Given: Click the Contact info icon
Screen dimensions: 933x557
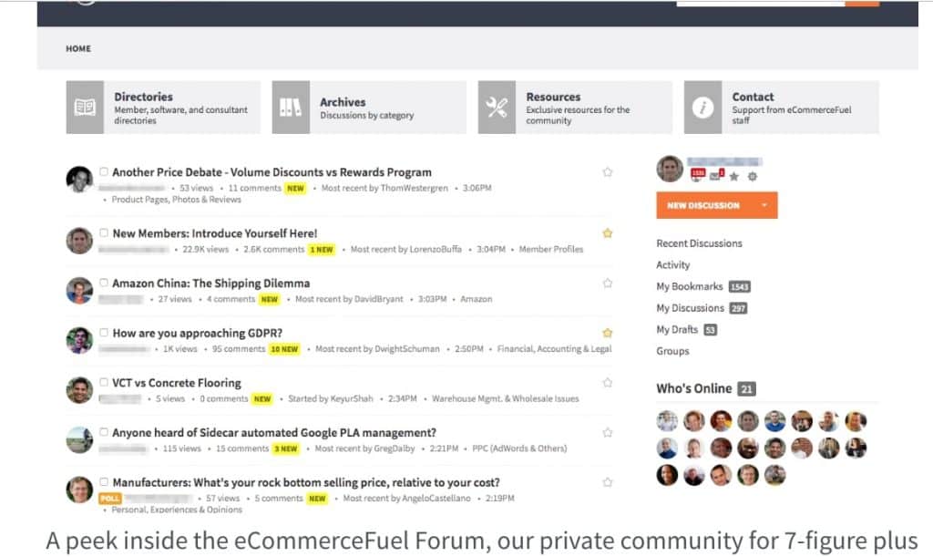Looking at the screenshot, I should click(x=702, y=108).
